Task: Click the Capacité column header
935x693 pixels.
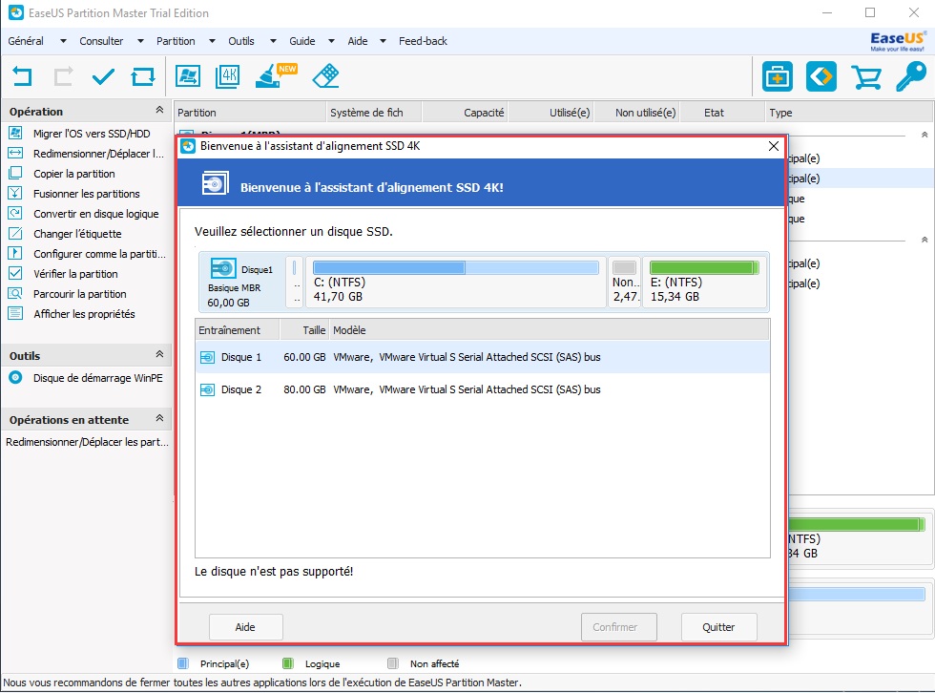Action: pos(466,112)
